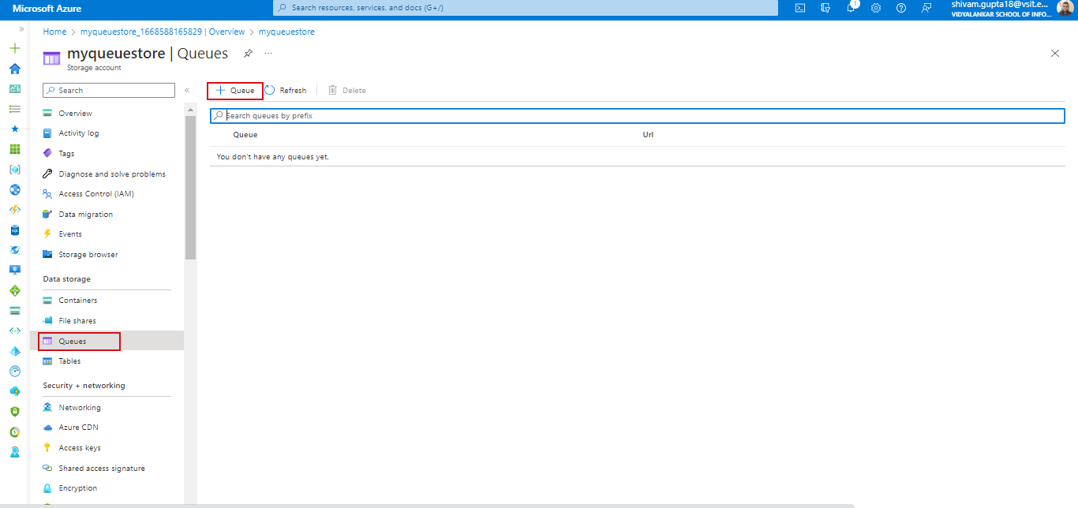1078x508 pixels.
Task: Click "You don't have any queues yet." text
Action: tap(273, 157)
